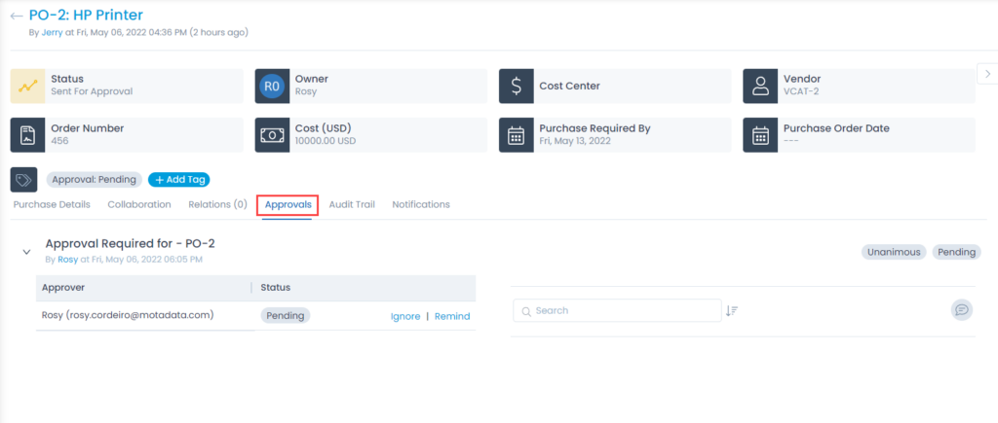
Task: Click the Cost Center dollar icon
Action: (x=516, y=86)
